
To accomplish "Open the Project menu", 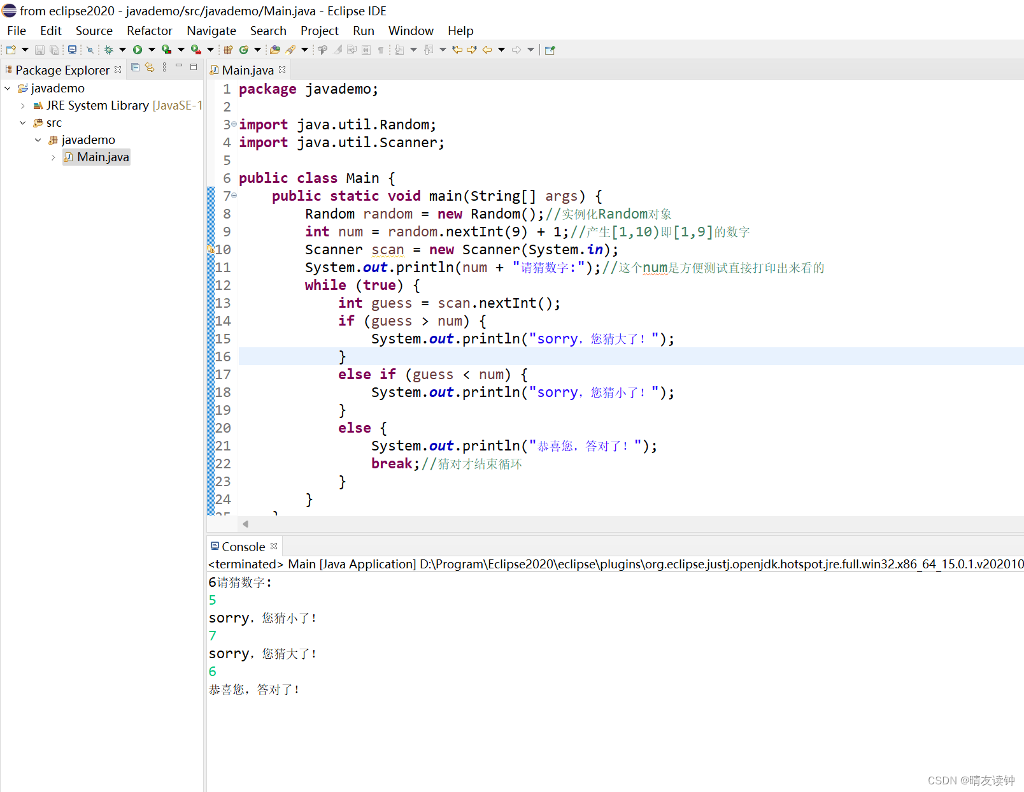I will [x=320, y=31].
